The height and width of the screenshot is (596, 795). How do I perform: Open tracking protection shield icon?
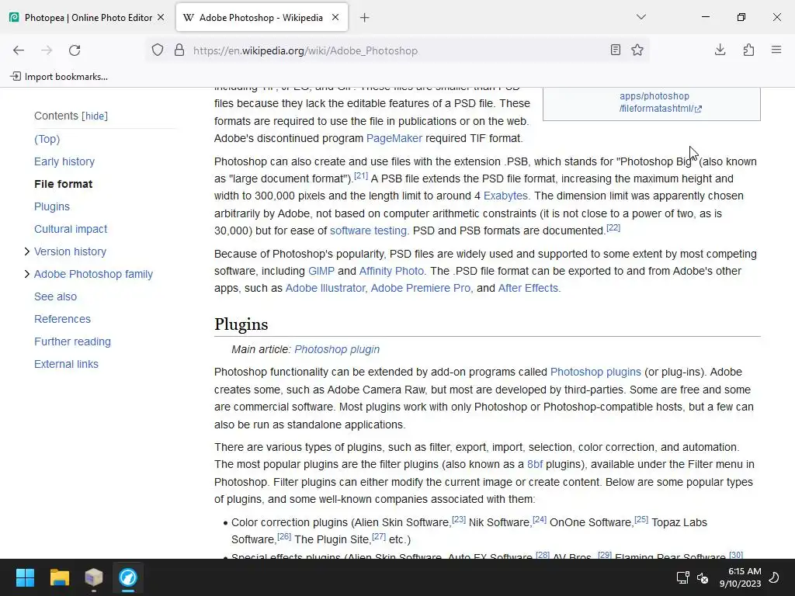[x=158, y=50]
